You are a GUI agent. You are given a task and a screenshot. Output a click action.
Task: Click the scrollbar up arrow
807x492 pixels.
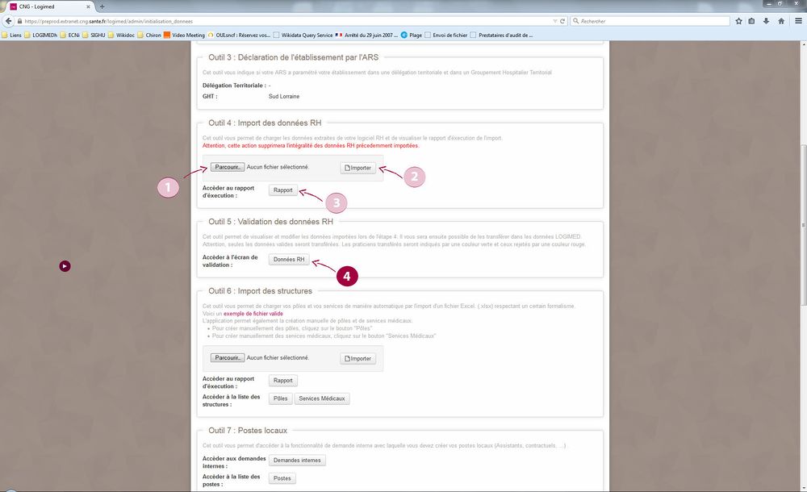[x=803, y=45]
